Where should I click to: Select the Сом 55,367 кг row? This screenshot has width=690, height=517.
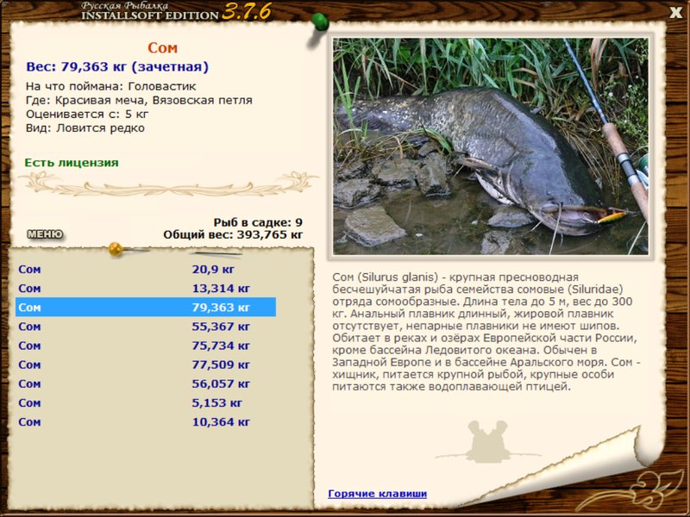pyautogui.click(x=146, y=327)
